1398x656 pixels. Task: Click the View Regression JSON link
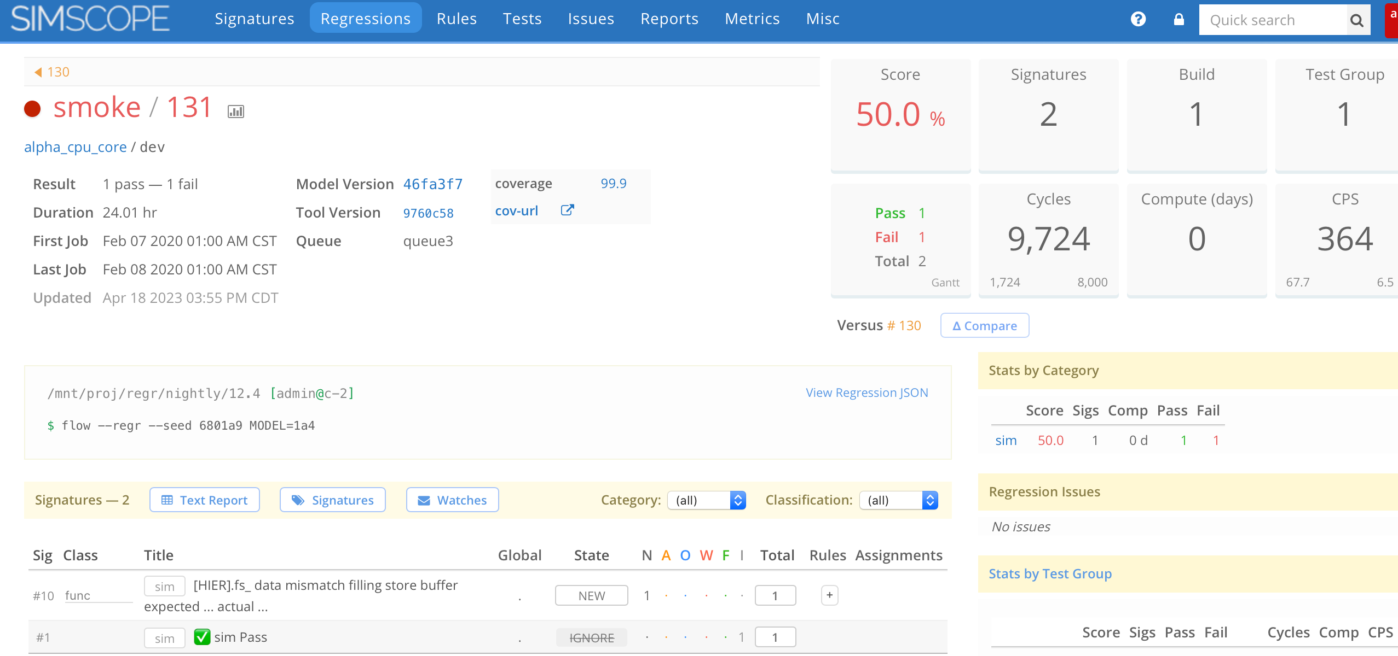(868, 391)
